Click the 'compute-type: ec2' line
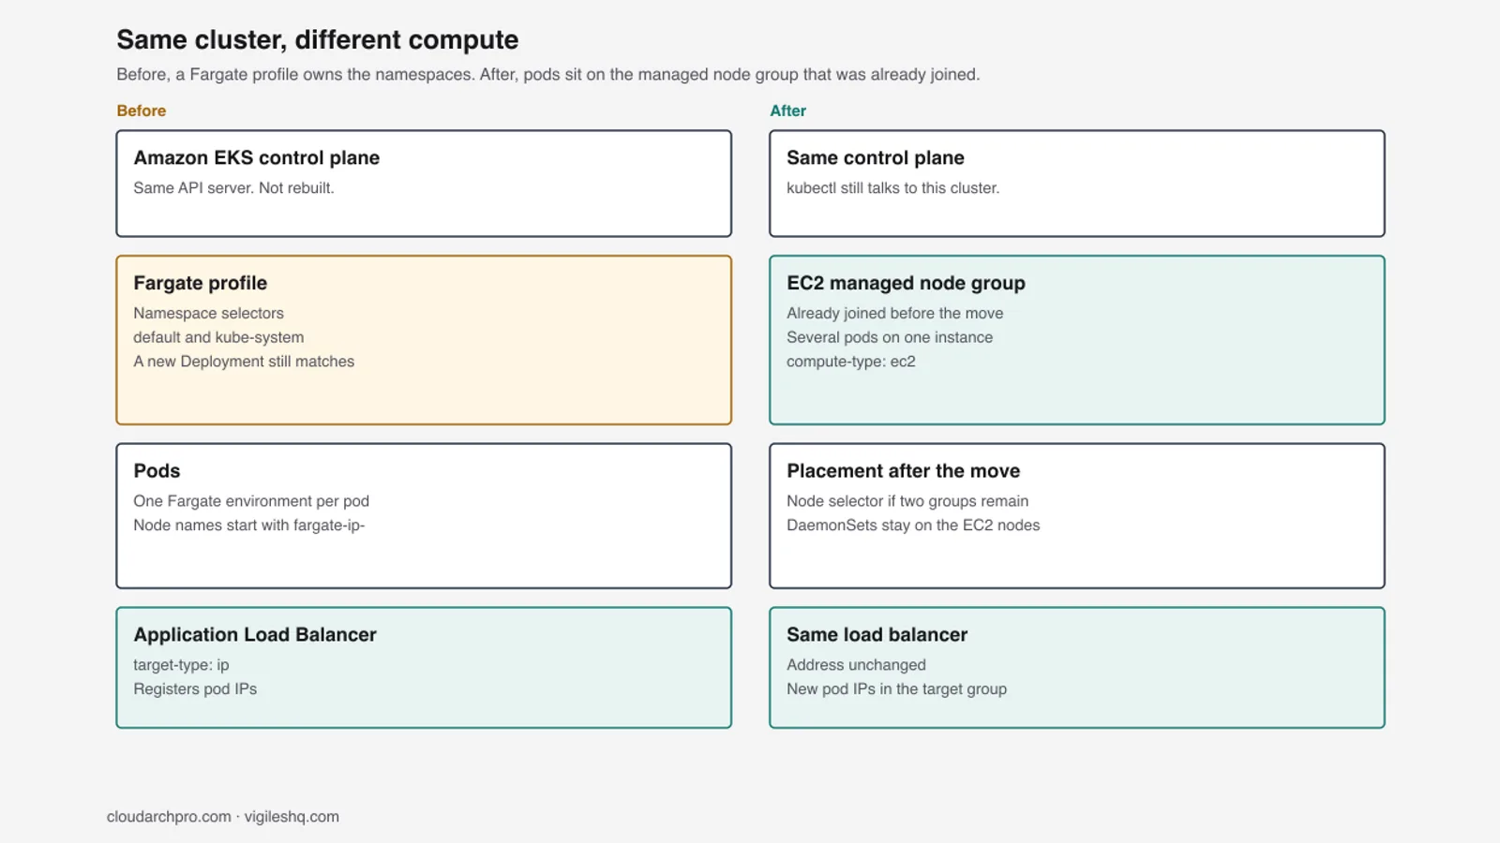 point(850,362)
